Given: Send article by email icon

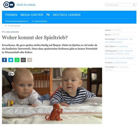Looking at the screenshot, I should [23, 60].
